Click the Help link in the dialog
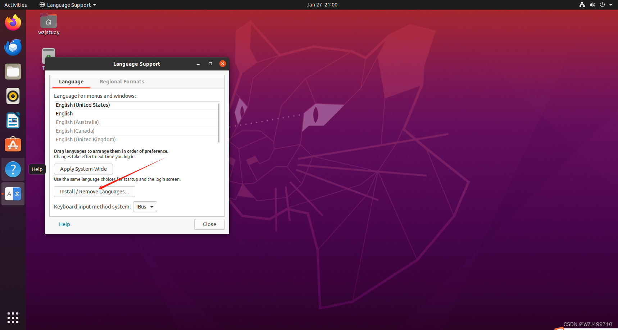The width and height of the screenshot is (618, 330). [64, 224]
